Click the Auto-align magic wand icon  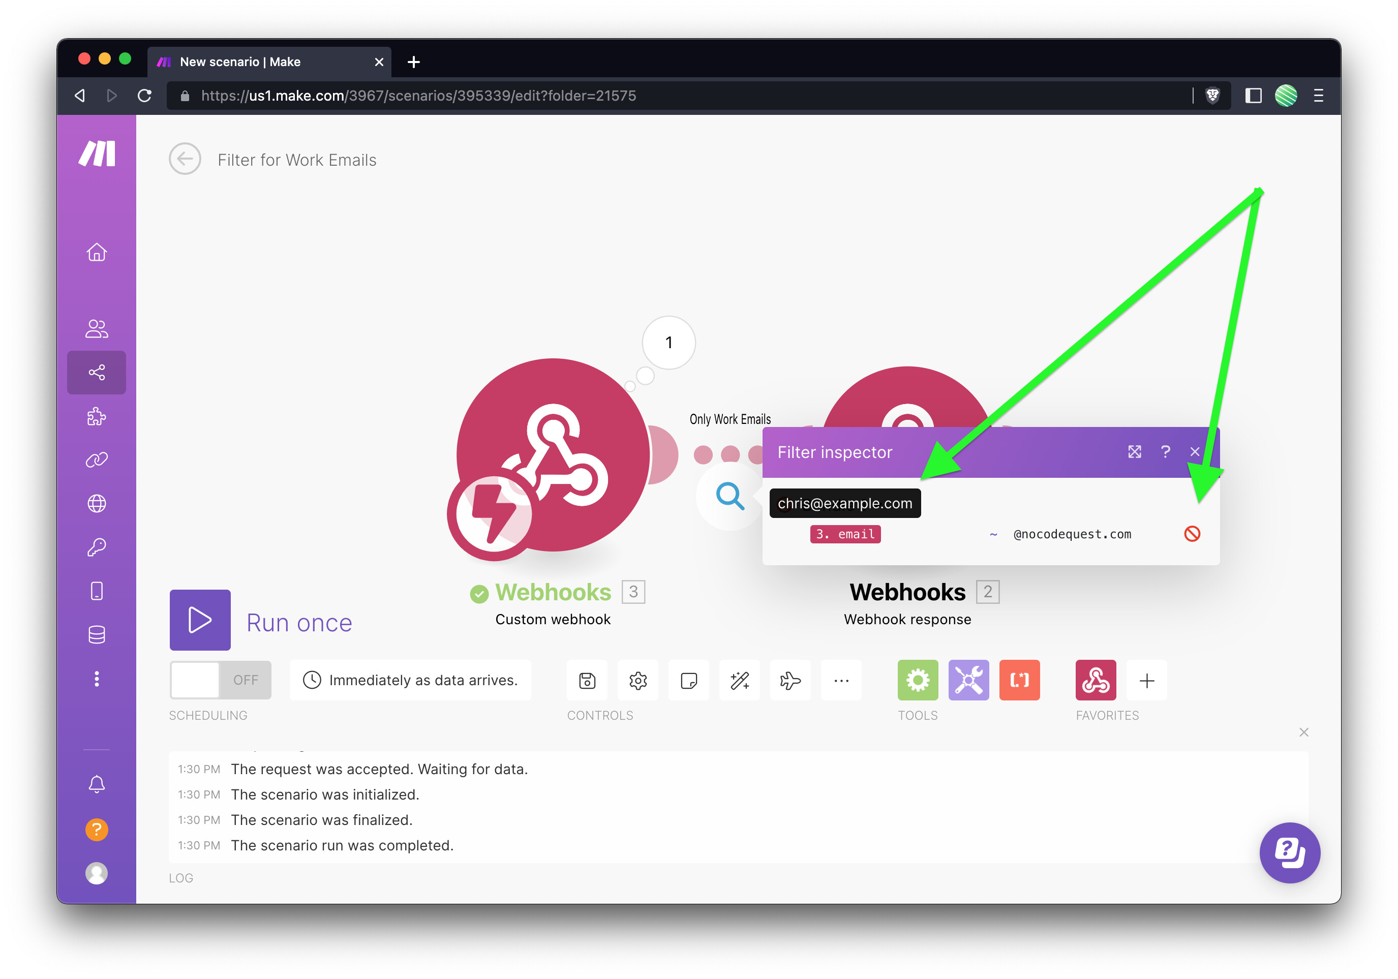click(739, 680)
